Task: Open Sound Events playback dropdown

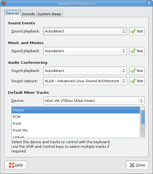Action: [x=85, y=31]
